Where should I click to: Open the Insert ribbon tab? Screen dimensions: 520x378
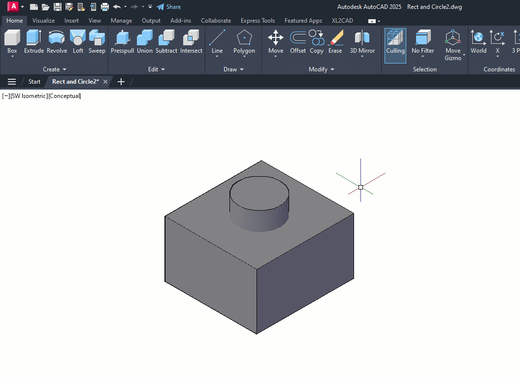pyautogui.click(x=71, y=21)
